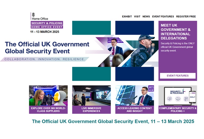Click the SECURITY & POLICING purple banner logo

(x=47, y=23)
